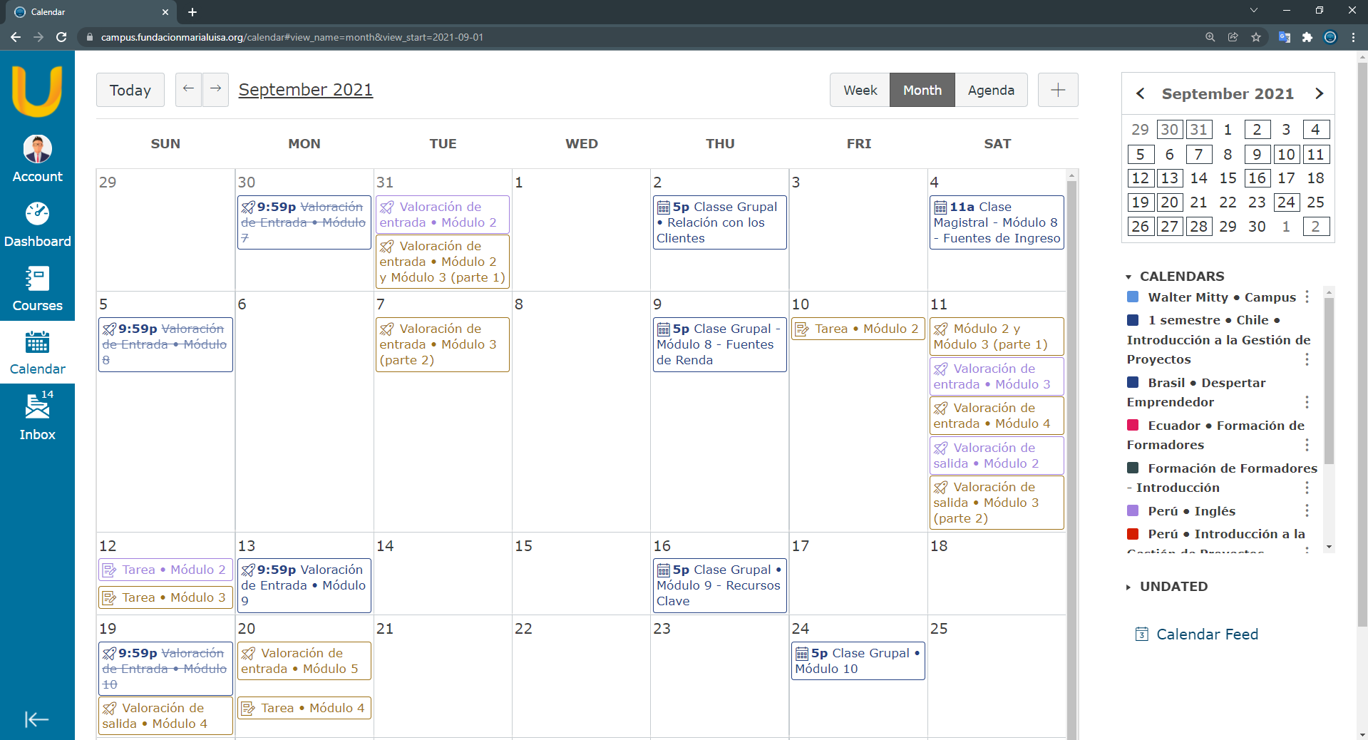Image resolution: width=1368 pixels, height=740 pixels.
Task: Collapse the CALENDARS section
Action: pos(1128,277)
